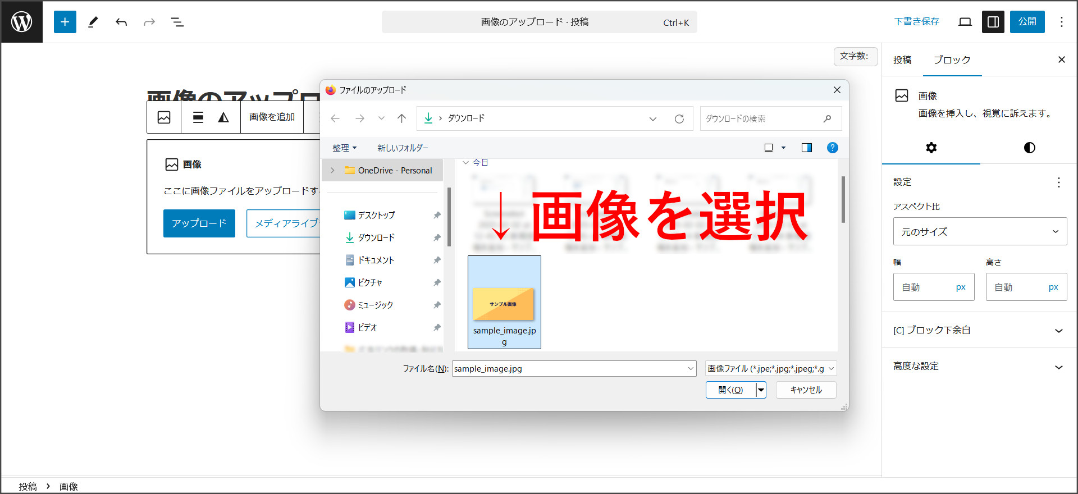
Task: Click the 公開 publish button
Action: click(1027, 22)
